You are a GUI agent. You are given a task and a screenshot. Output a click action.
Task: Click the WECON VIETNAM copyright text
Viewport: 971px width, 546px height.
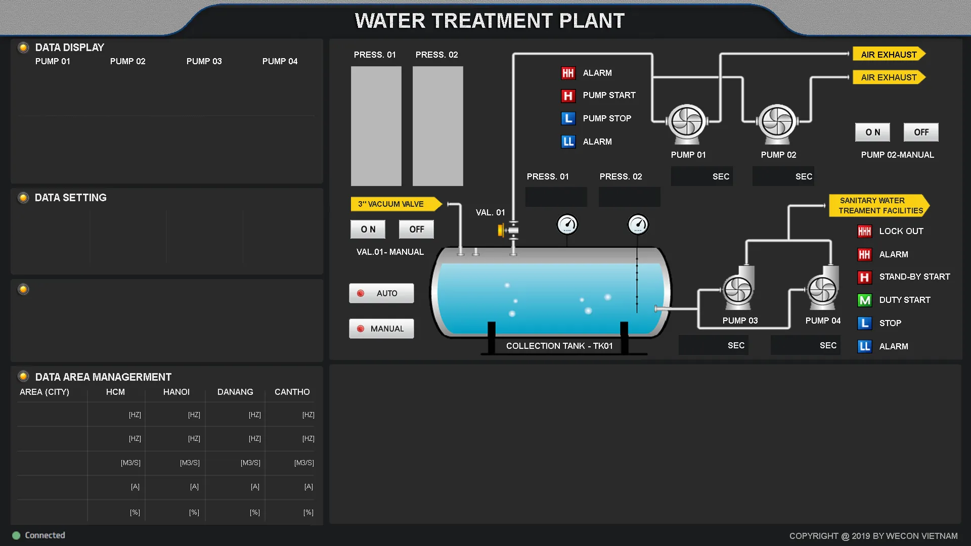point(873,536)
